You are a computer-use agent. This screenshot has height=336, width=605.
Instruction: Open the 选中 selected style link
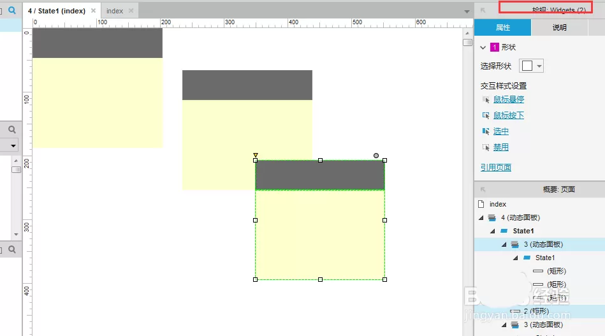click(501, 131)
